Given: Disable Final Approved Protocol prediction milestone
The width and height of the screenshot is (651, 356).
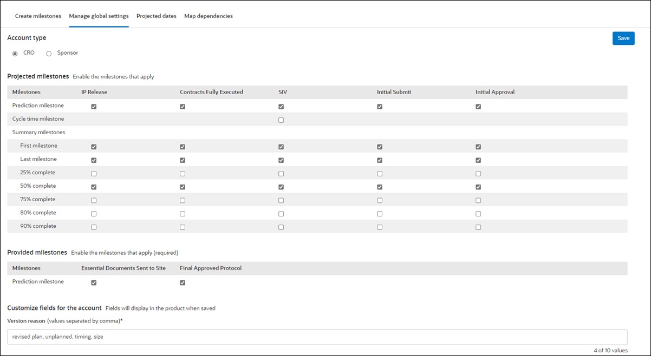Looking at the screenshot, I should tap(182, 282).
